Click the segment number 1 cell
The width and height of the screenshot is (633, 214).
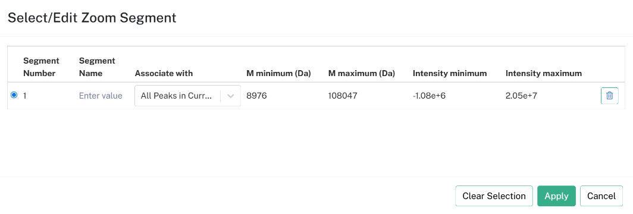[25, 96]
